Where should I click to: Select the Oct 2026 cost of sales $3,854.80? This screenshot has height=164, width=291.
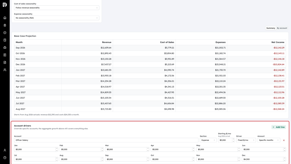pos(169,53)
